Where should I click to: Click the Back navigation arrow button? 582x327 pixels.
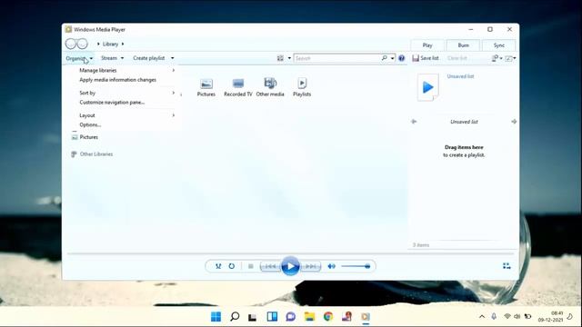click(x=71, y=44)
